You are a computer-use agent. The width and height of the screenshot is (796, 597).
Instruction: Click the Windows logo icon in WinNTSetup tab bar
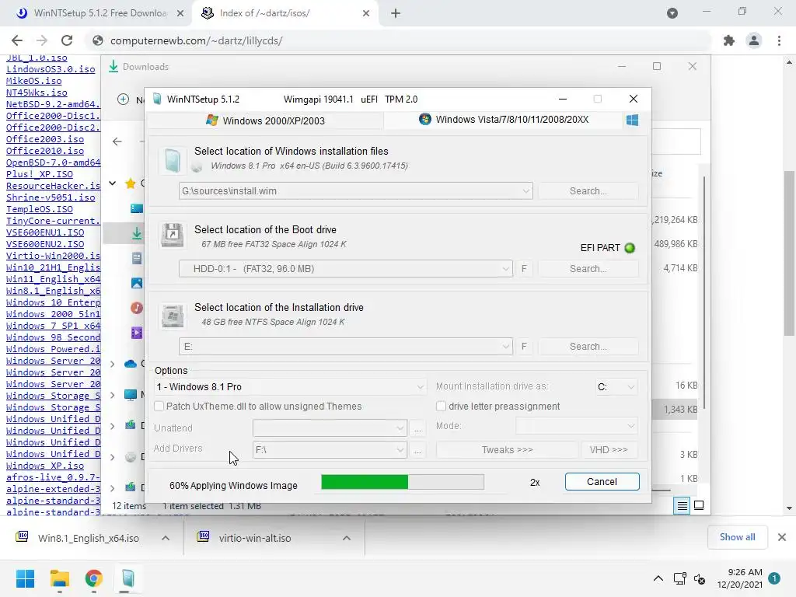tap(632, 120)
